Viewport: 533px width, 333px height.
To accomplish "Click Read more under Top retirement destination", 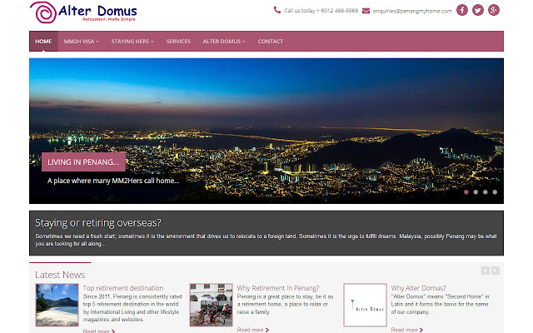I will (99, 331).
